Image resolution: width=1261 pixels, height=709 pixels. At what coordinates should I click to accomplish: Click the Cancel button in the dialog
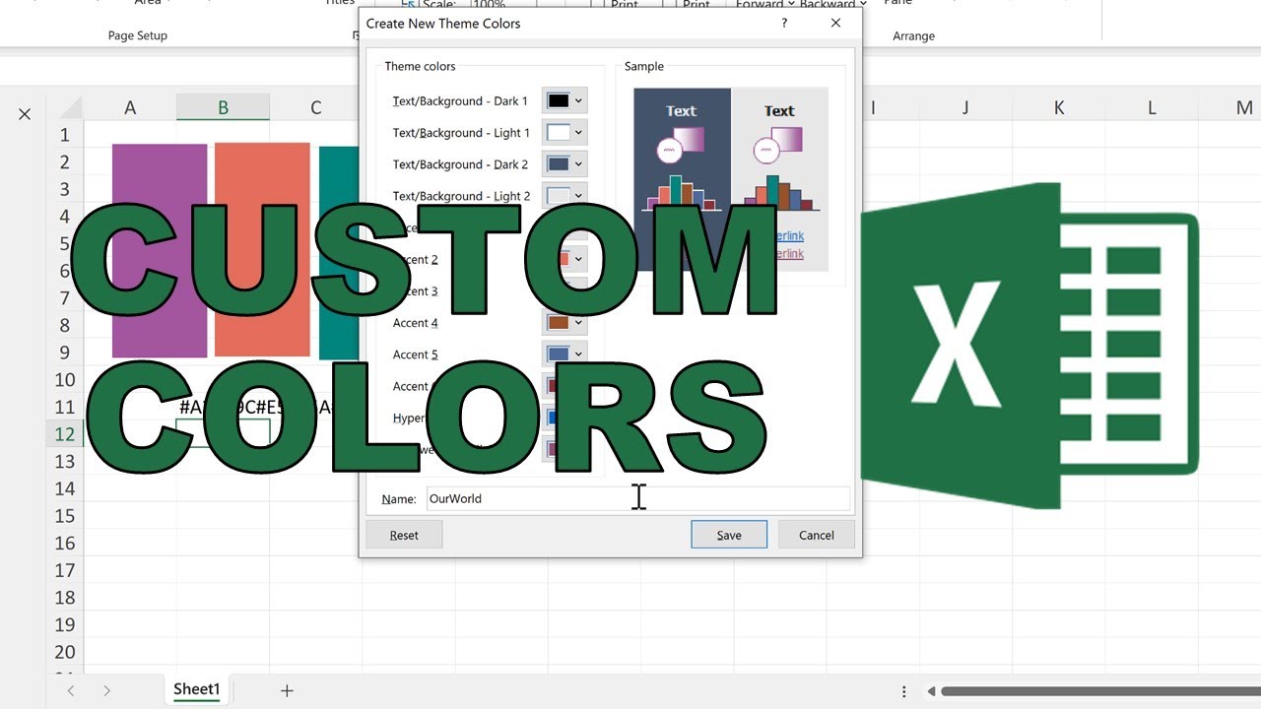[816, 535]
